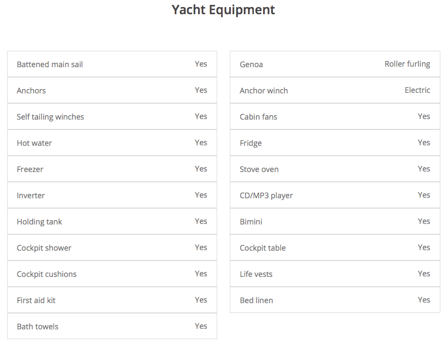This screenshot has height=349, width=448.
Task: Click the Cockpit shower label
Action: [x=44, y=248]
